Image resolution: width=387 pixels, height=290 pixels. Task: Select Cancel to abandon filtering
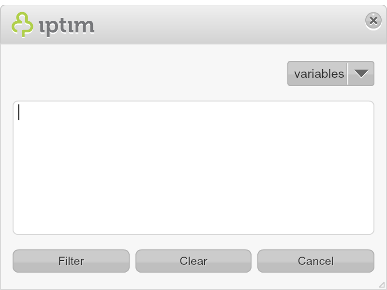click(x=316, y=261)
